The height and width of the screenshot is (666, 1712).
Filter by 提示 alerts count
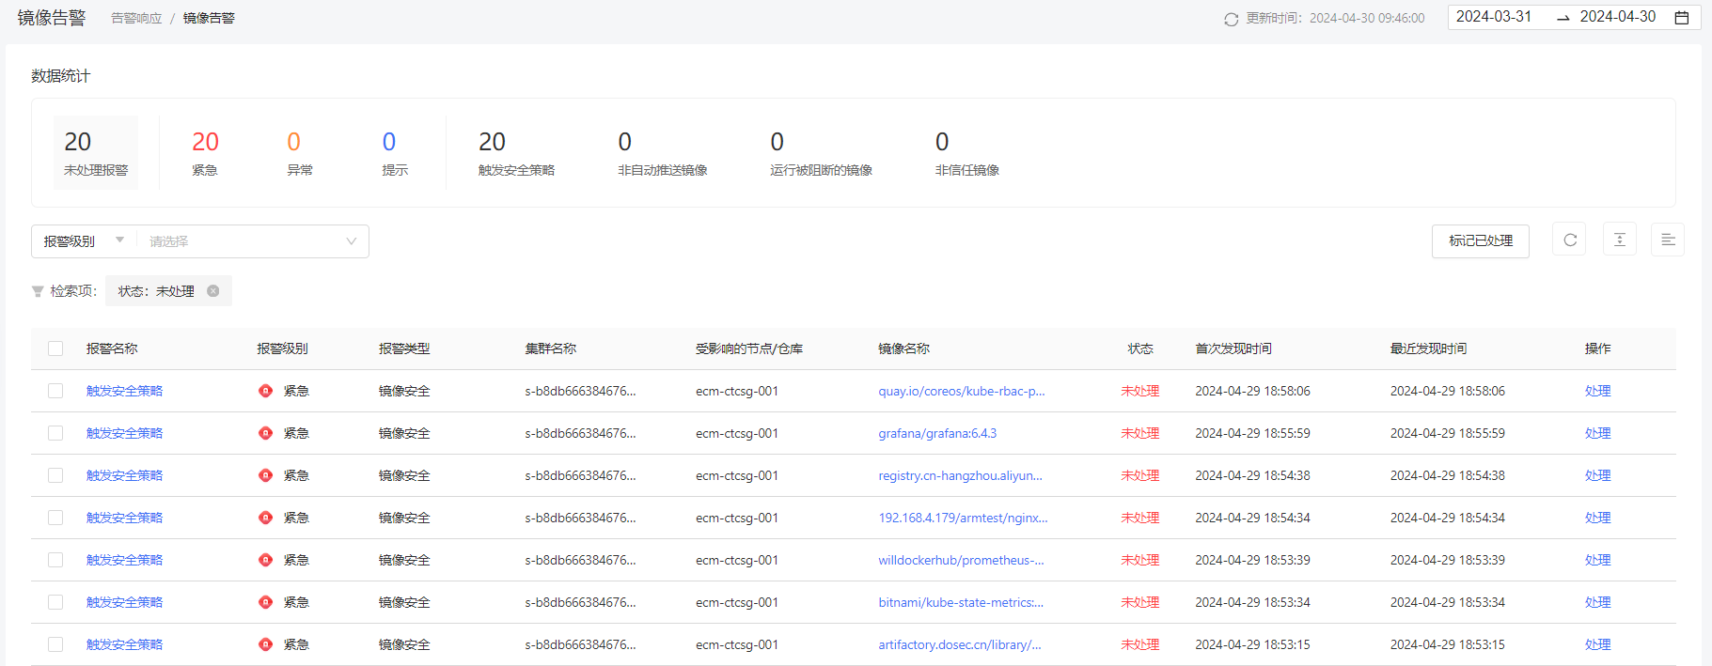(395, 153)
